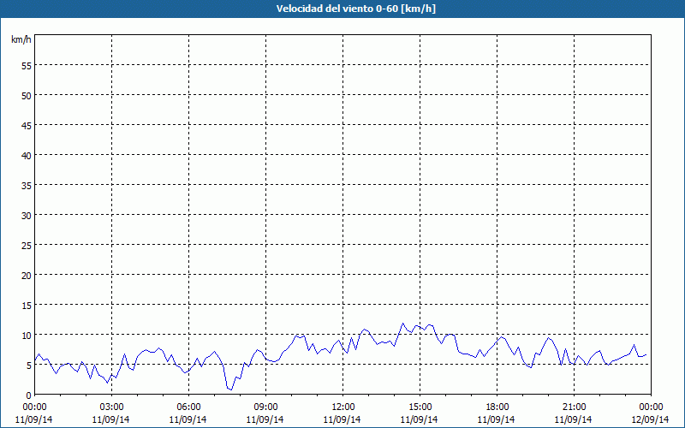
Task: Click the 25 value on the y-axis
Action: pyautogui.click(x=27, y=245)
